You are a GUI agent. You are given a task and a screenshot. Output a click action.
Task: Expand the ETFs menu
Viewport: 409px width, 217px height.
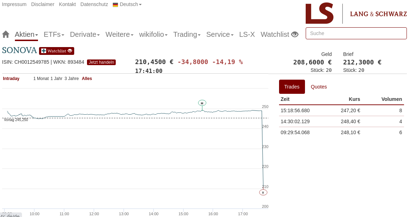tap(54, 34)
